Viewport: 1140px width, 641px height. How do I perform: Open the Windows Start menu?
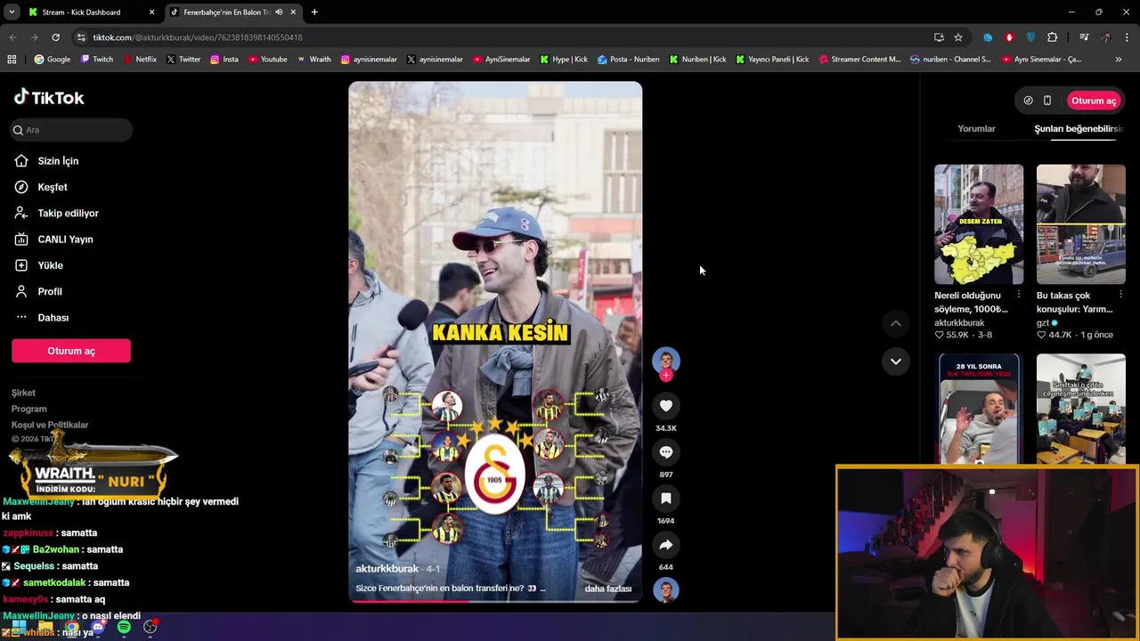pos(18,628)
